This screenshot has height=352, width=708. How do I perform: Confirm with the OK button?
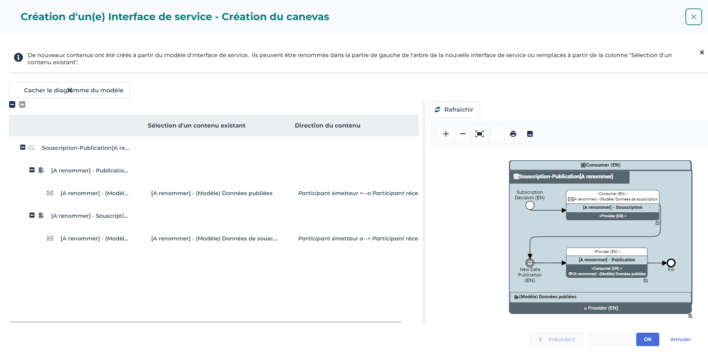tap(648, 339)
